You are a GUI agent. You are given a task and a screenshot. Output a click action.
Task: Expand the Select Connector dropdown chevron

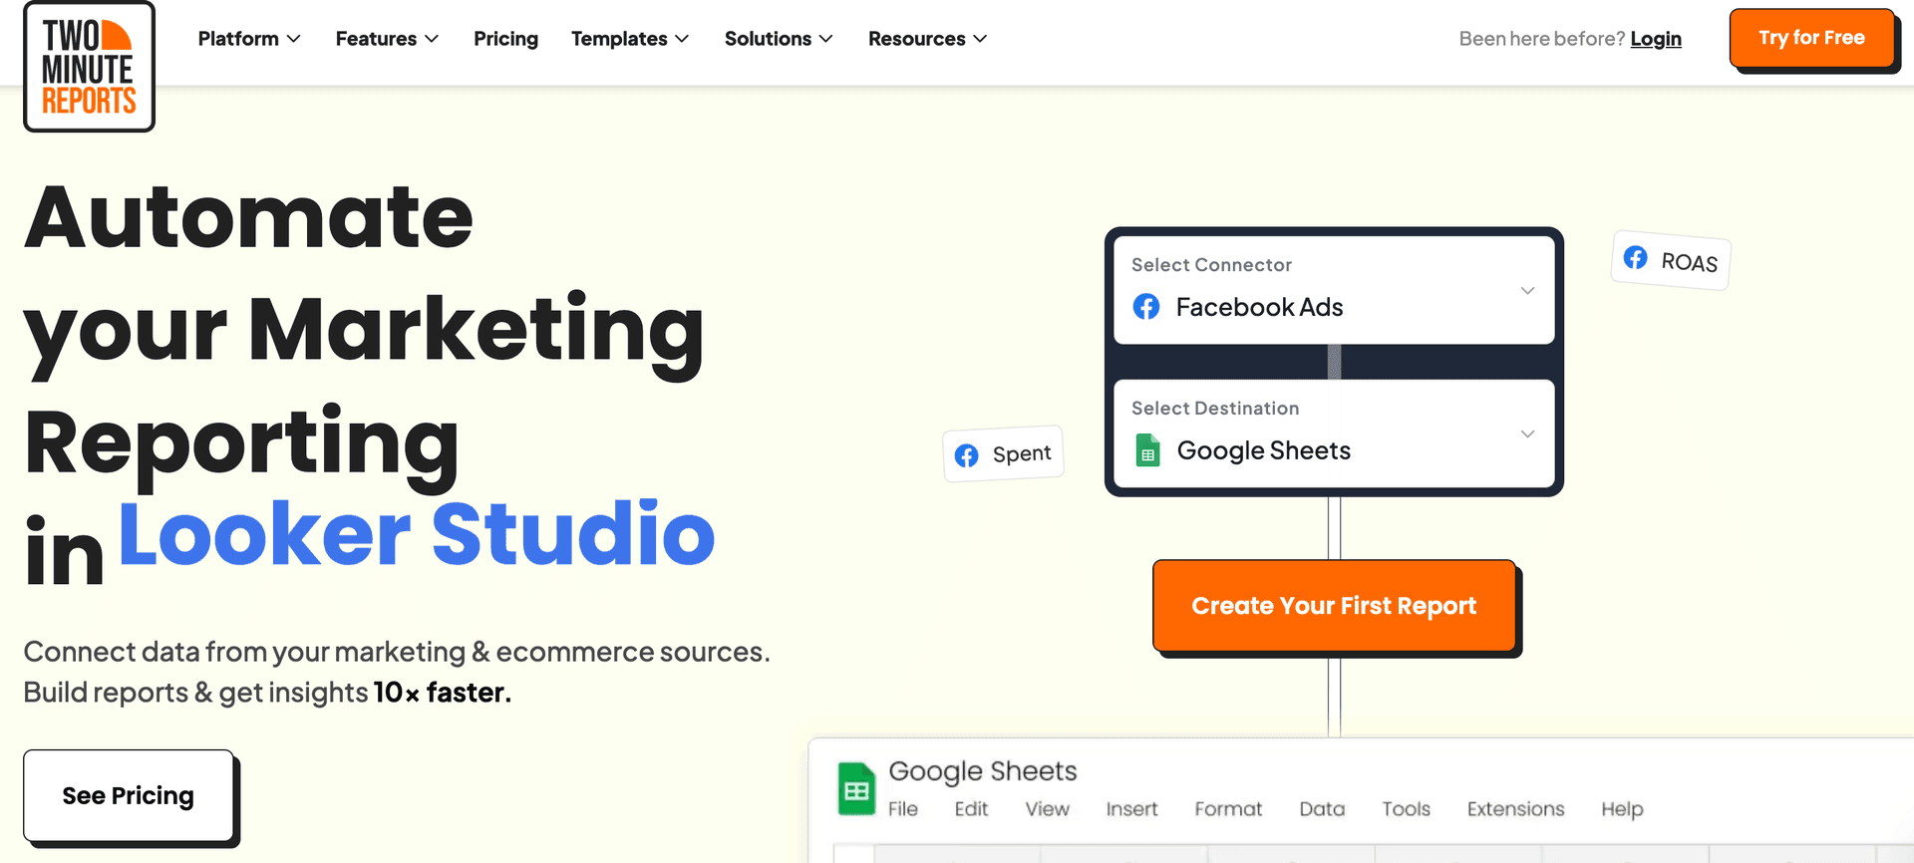pos(1526,291)
